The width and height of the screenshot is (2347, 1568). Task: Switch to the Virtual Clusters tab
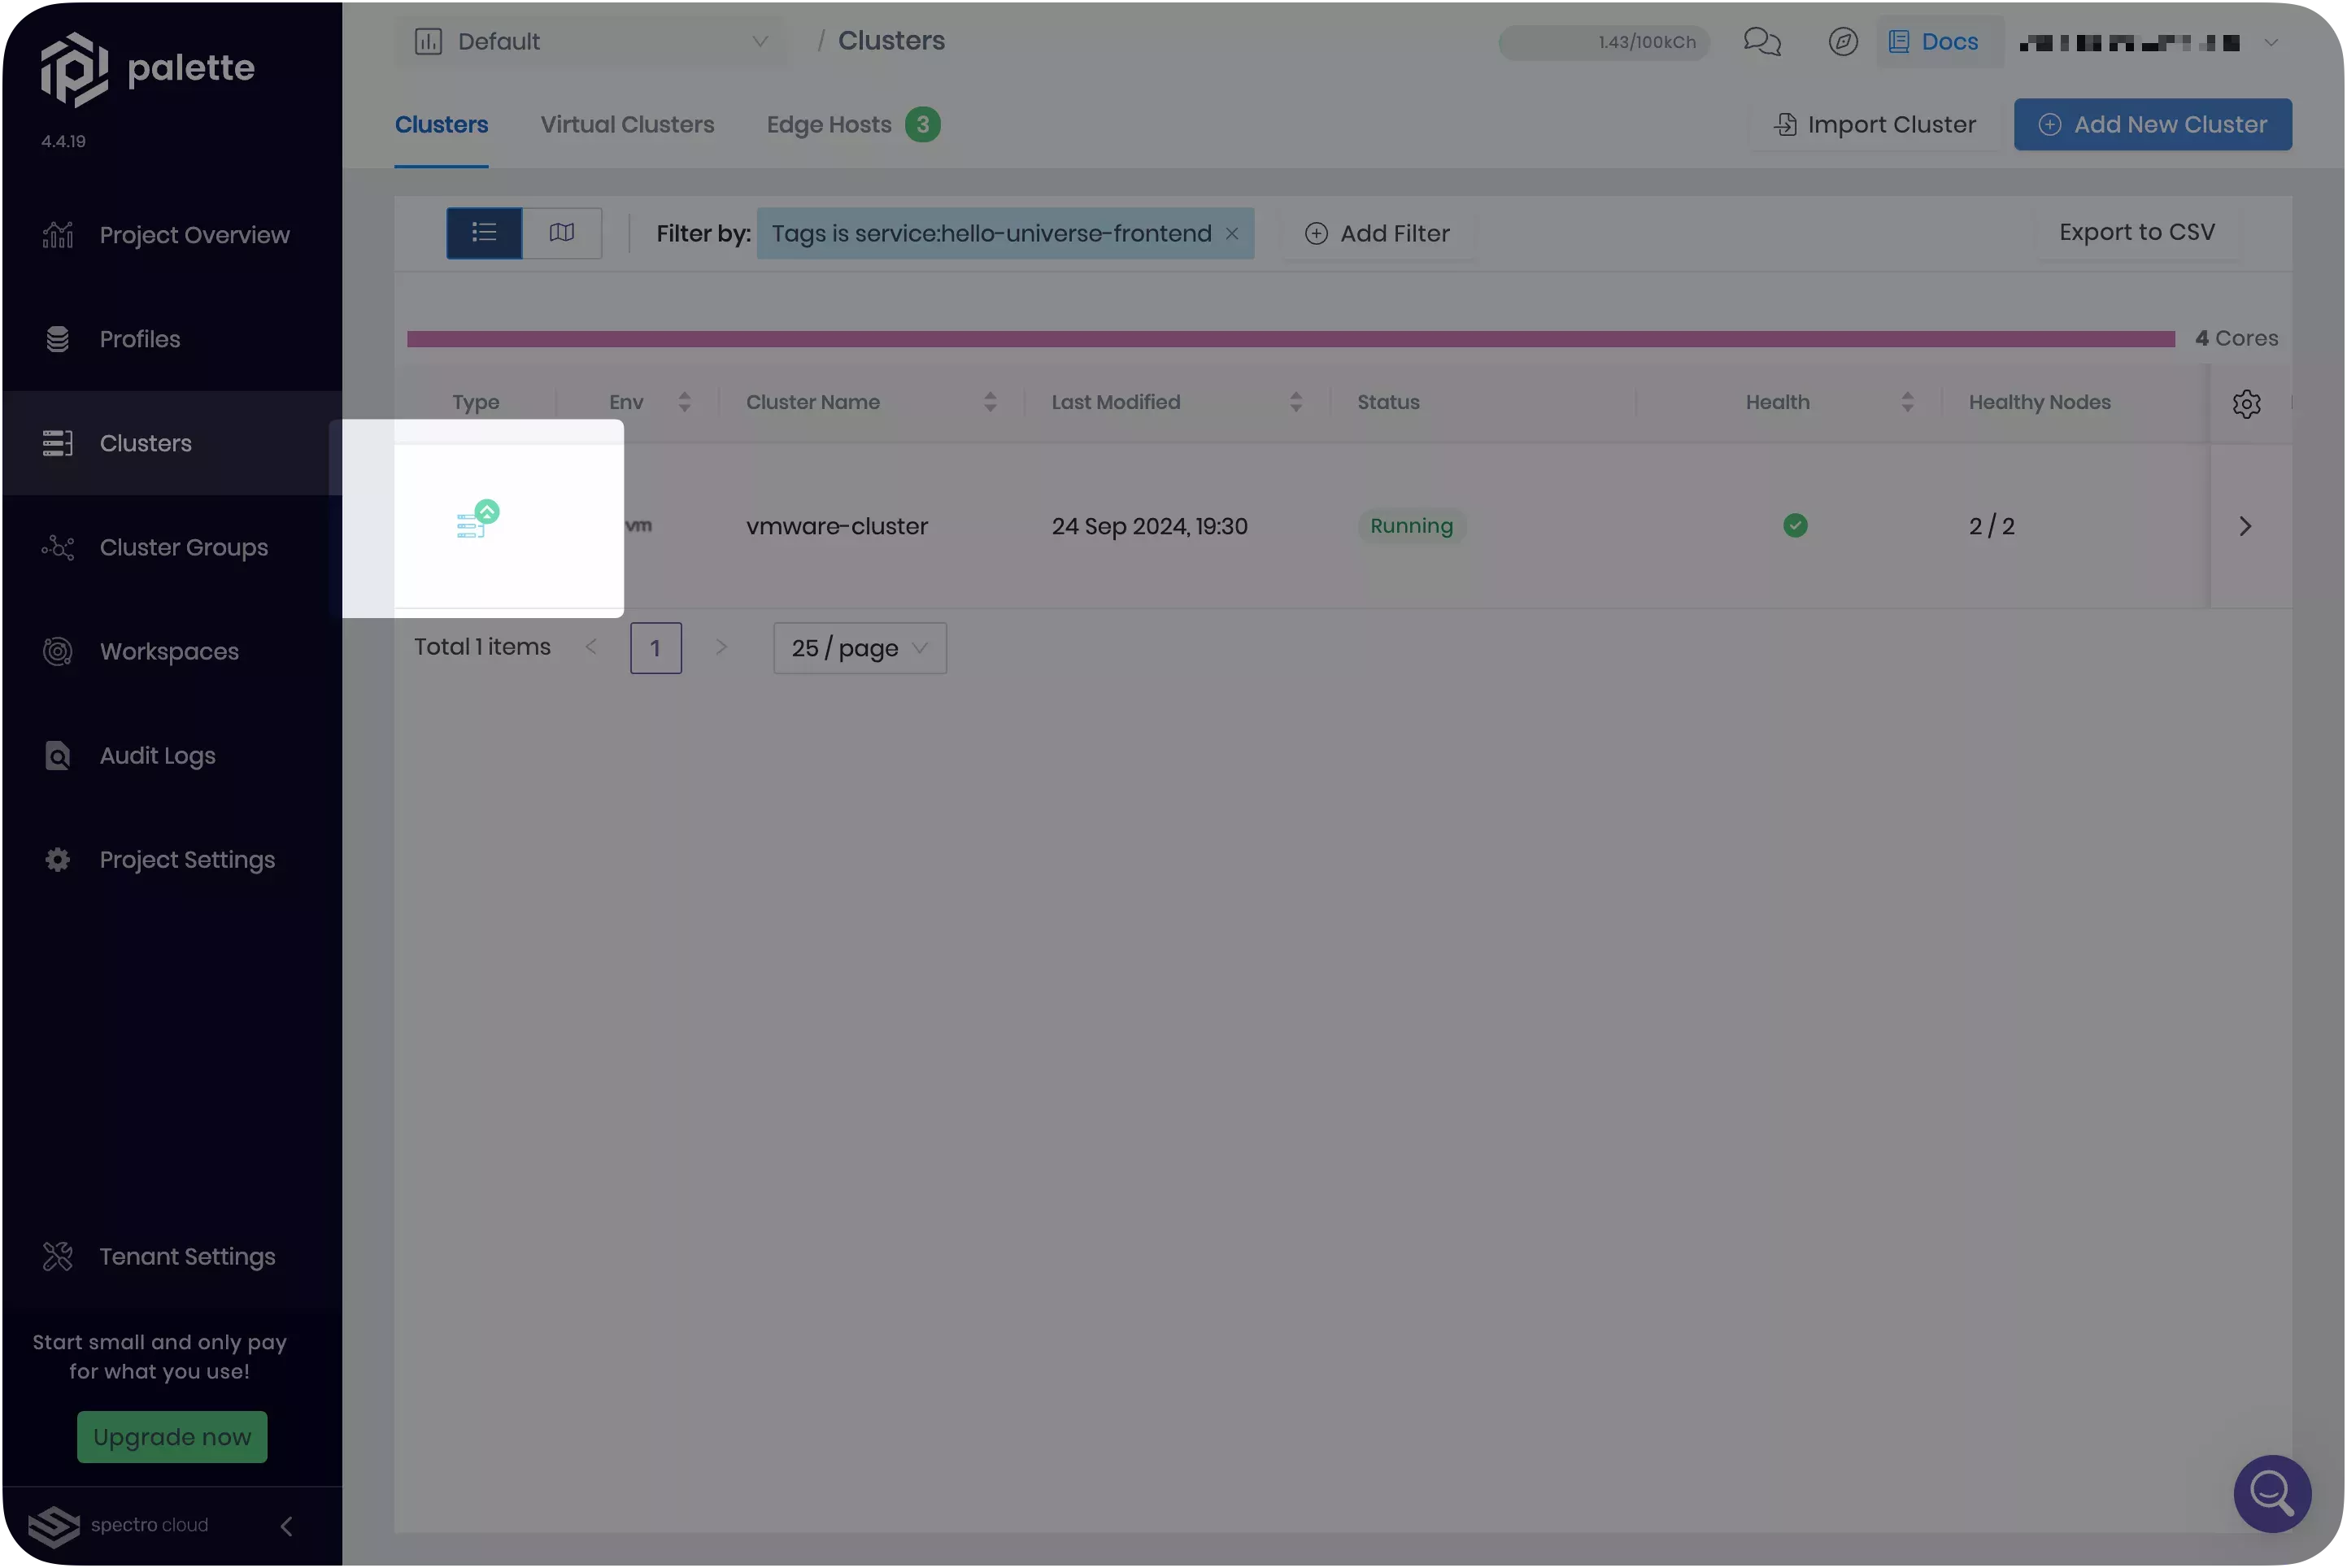point(627,124)
